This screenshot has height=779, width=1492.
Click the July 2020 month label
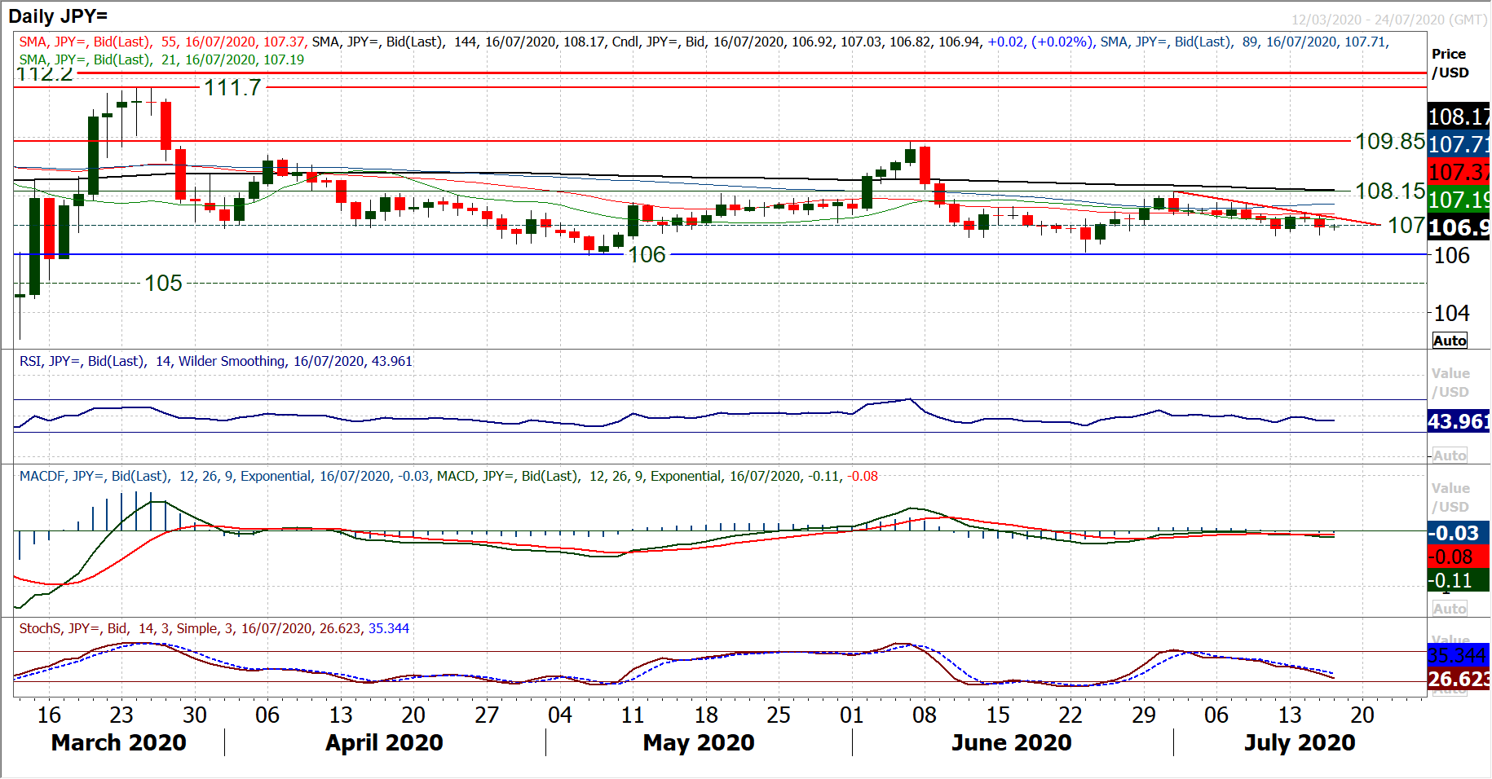tap(1300, 742)
